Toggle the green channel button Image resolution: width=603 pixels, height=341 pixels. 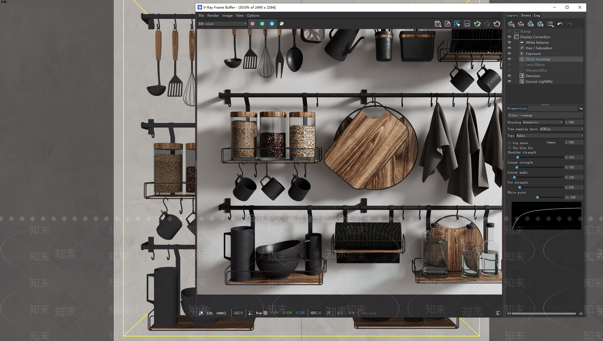coord(262,24)
